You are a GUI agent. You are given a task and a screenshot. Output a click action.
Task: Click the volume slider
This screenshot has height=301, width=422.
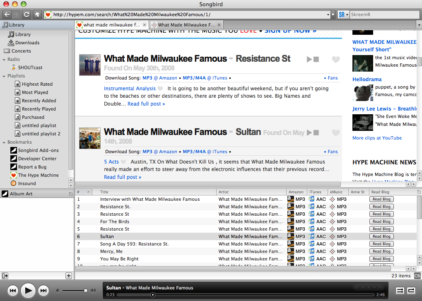(x=75, y=291)
